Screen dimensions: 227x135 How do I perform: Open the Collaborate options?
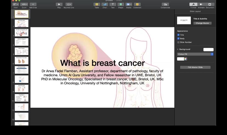pyautogui.click(x=165, y=4)
